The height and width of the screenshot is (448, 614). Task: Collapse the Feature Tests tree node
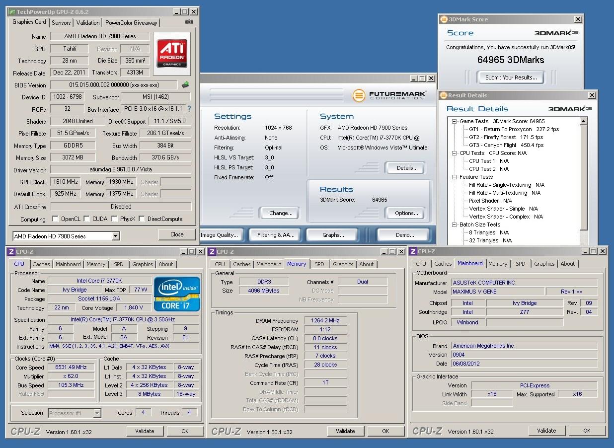pyautogui.click(x=454, y=177)
